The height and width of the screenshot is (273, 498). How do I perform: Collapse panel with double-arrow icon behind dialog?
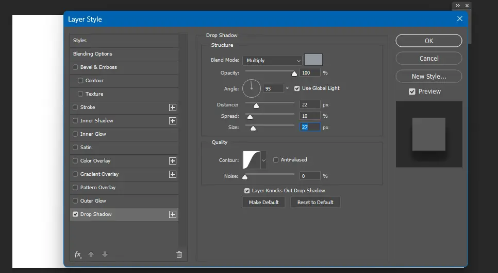(458, 5)
